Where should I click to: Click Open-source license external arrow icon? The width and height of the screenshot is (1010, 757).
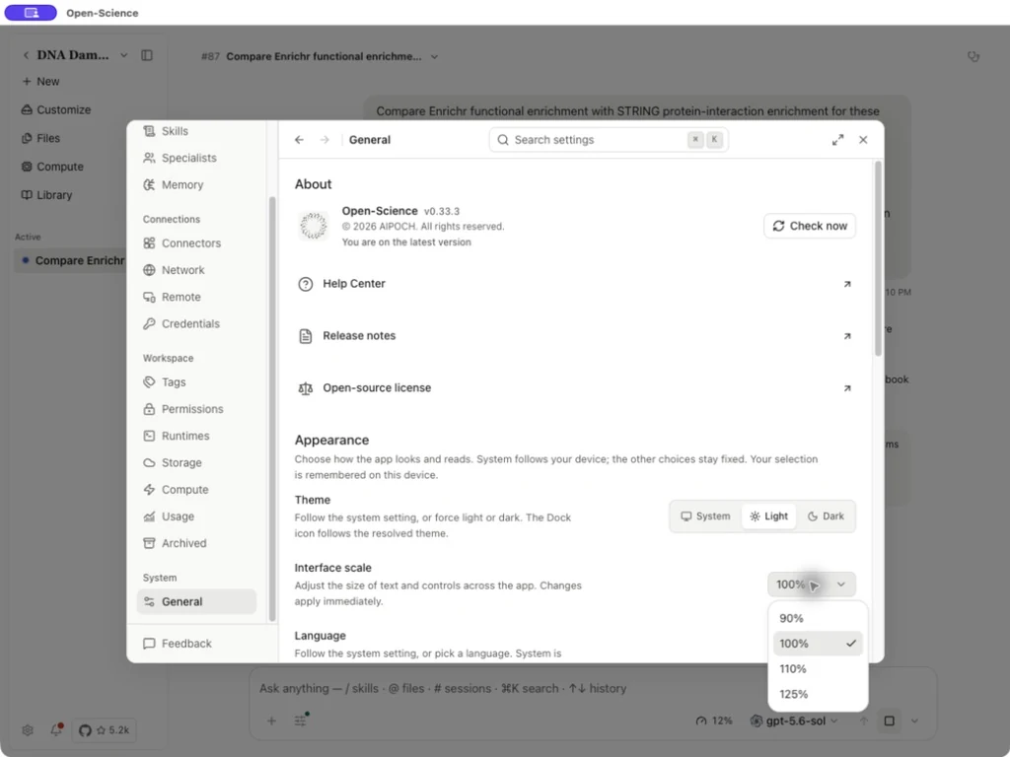(x=847, y=388)
